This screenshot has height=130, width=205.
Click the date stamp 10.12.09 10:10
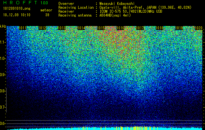[17, 15]
